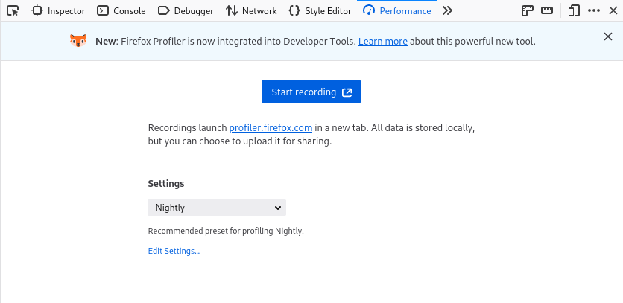Go to the Debugger tab

tap(186, 11)
